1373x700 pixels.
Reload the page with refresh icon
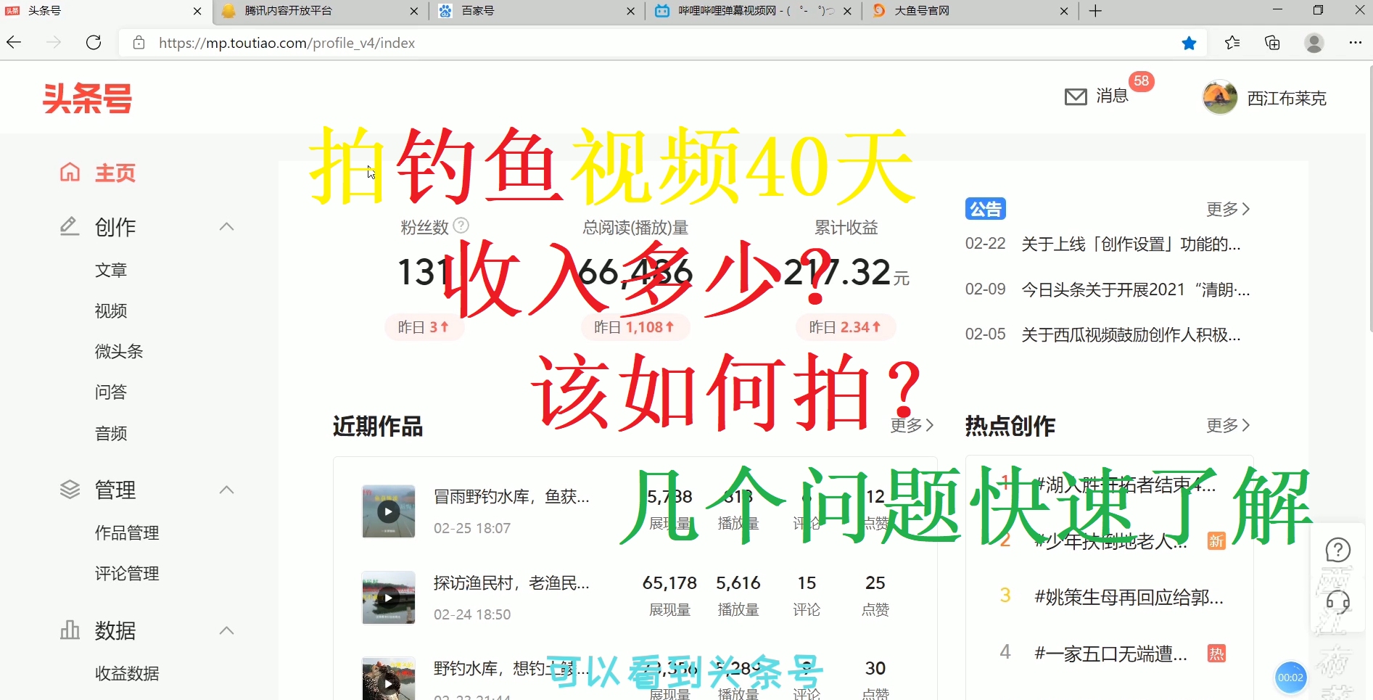[x=94, y=43]
